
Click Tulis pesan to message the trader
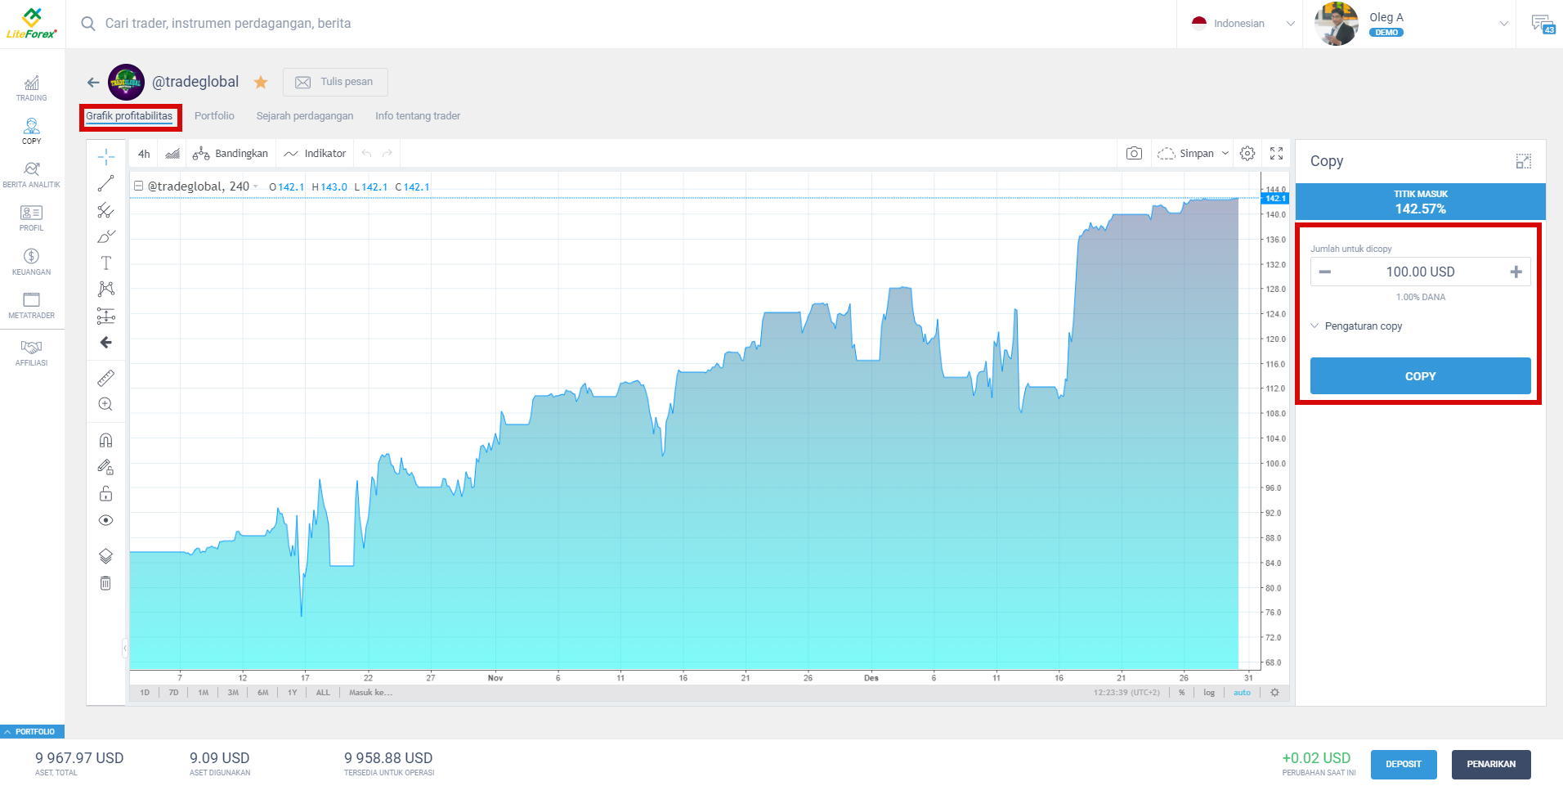point(334,82)
